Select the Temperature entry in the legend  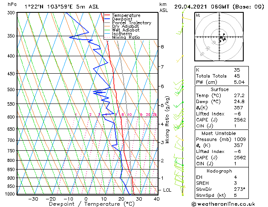click(126, 15)
